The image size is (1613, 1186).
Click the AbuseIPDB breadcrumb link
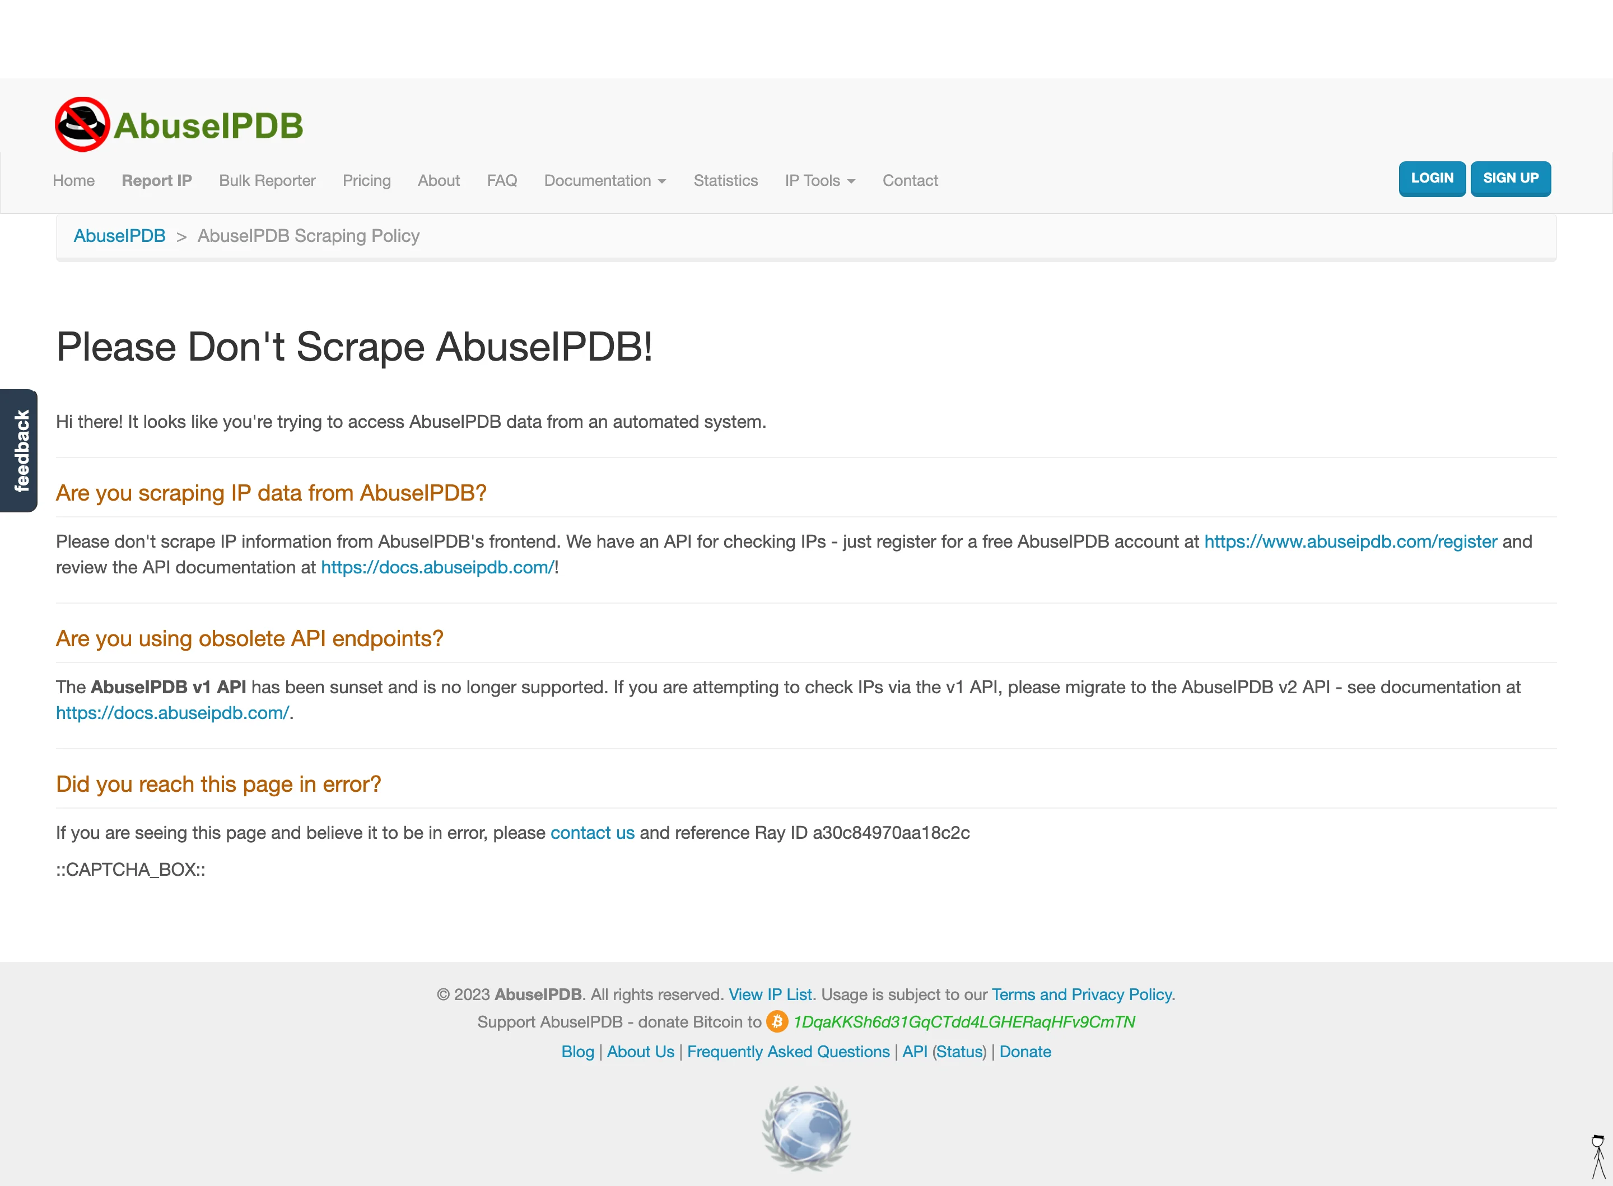tap(119, 236)
